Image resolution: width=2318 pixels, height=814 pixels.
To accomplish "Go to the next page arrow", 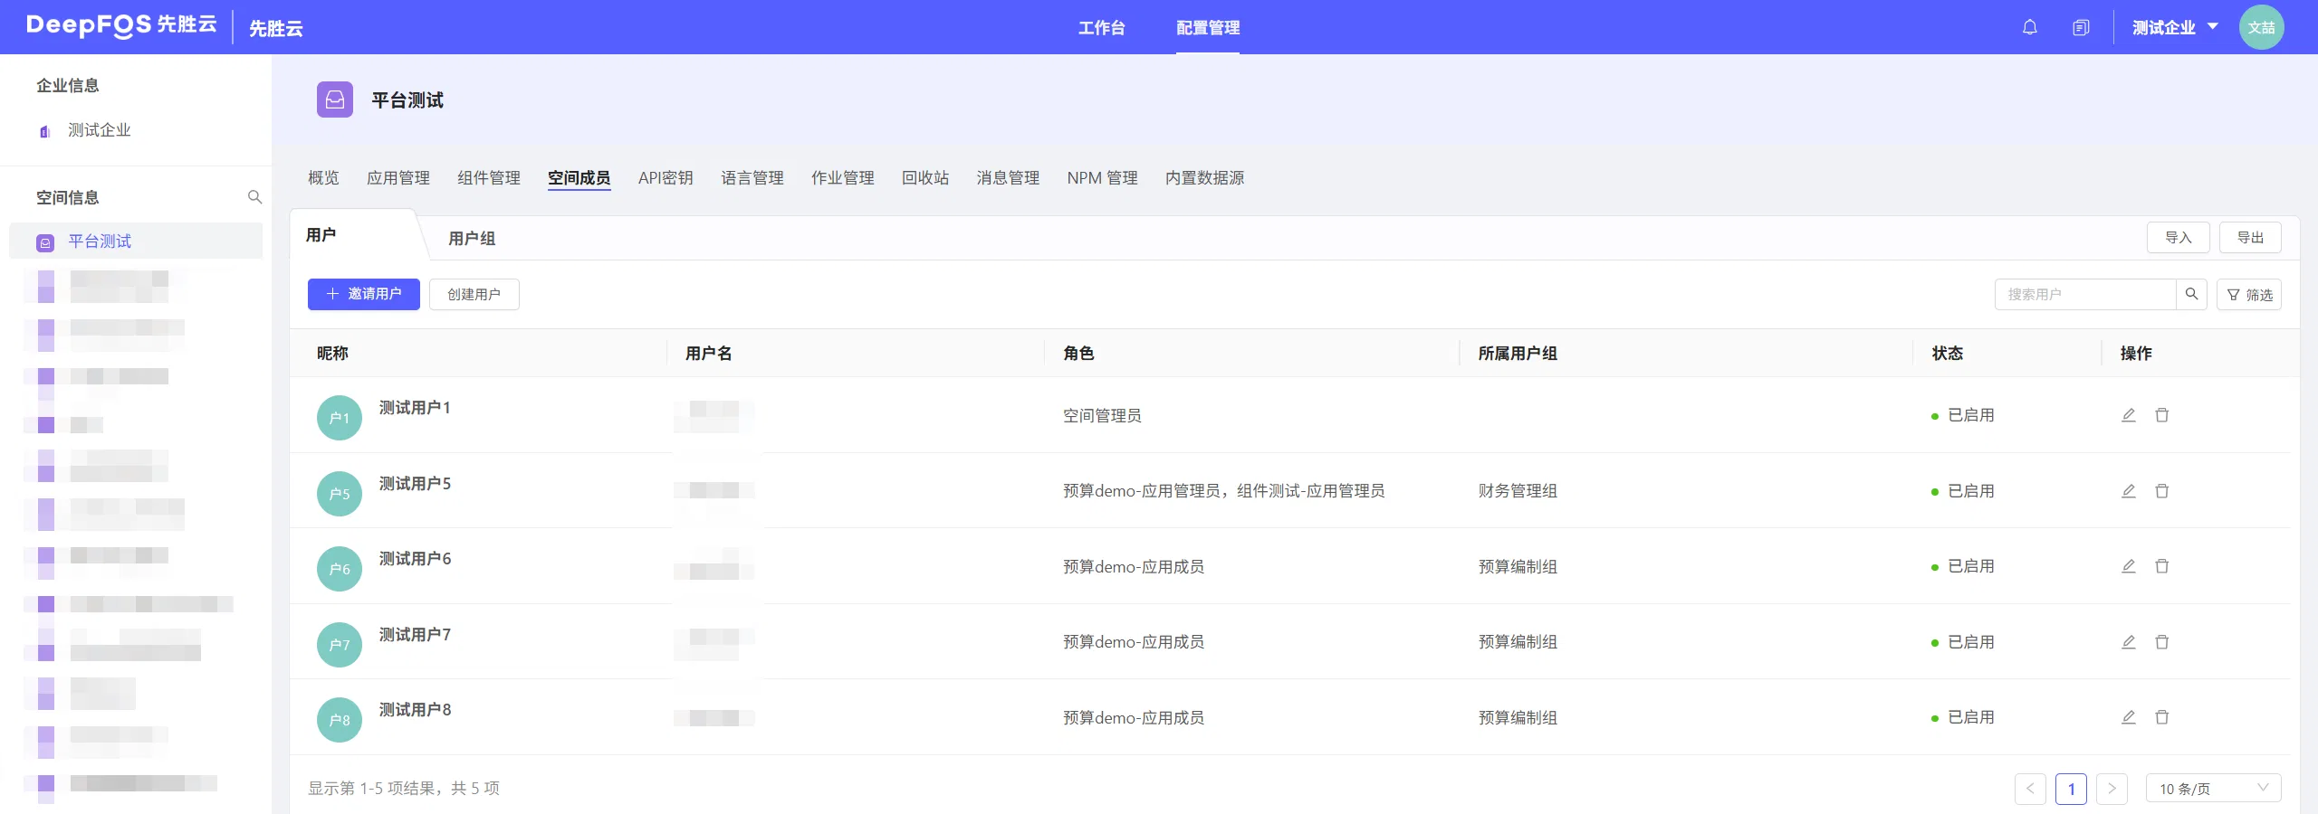I will coord(2112,789).
